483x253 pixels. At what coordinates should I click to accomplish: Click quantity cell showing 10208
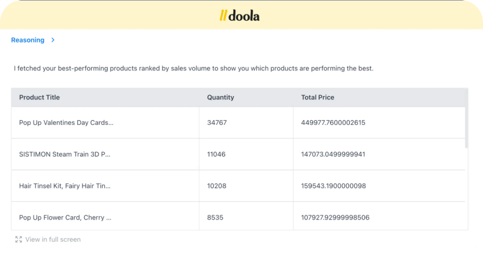pyautogui.click(x=216, y=186)
